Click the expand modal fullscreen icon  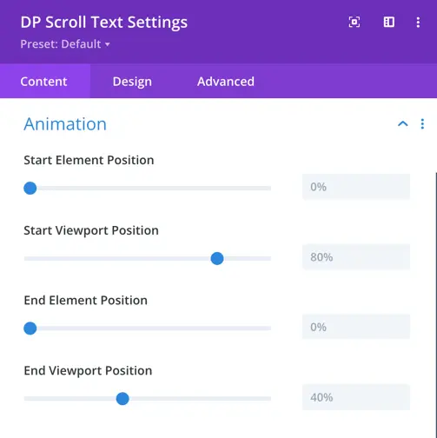pyautogui.click(x=354, y=22)
